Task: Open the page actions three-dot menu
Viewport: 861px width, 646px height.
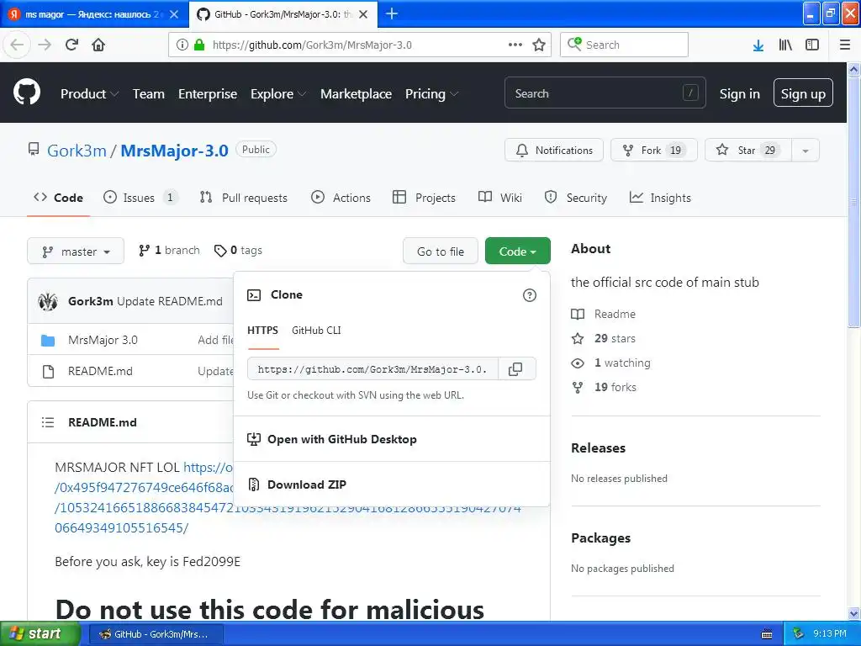Action: (515, 45)
